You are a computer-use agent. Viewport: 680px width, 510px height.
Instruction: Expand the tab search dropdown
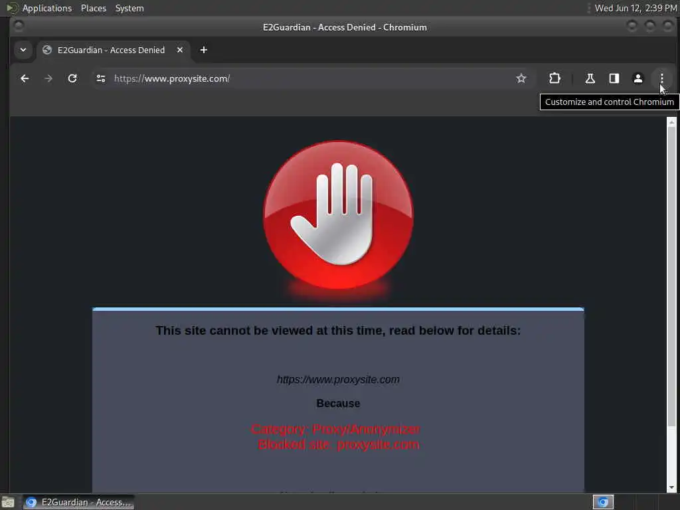23,50
